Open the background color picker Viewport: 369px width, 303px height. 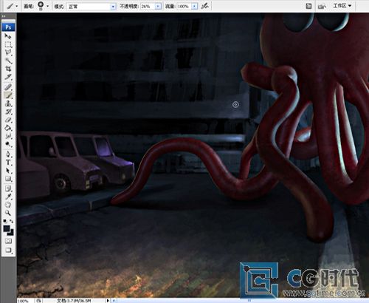pos(11,233)
